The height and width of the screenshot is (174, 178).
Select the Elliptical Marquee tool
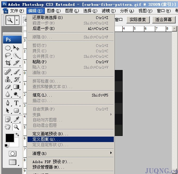click(8, 48)
